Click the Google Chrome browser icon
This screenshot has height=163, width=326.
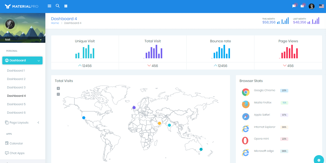[246, 92]
